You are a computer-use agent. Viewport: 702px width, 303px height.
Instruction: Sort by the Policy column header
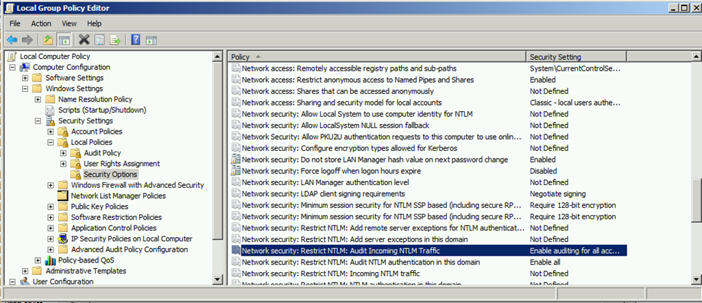(x=377, y=57)
